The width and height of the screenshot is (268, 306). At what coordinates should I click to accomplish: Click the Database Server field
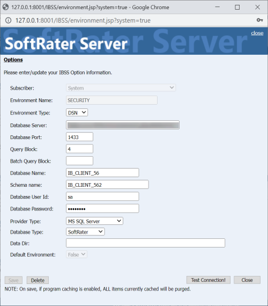tap(123, 125)
